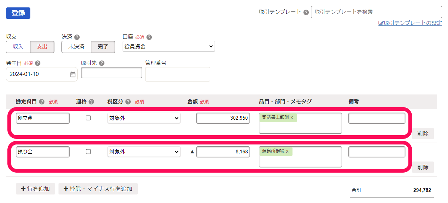Viewport: 448px width, 203px height.
Task: Check 適格 checkbox in 預り金 row
Action: (88, 152)
